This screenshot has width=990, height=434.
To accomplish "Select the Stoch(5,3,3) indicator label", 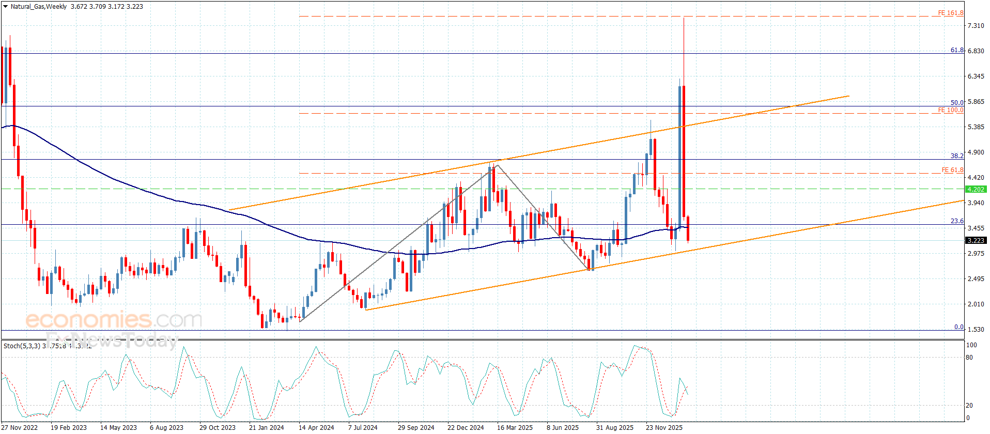I will [x=22, y=346].
